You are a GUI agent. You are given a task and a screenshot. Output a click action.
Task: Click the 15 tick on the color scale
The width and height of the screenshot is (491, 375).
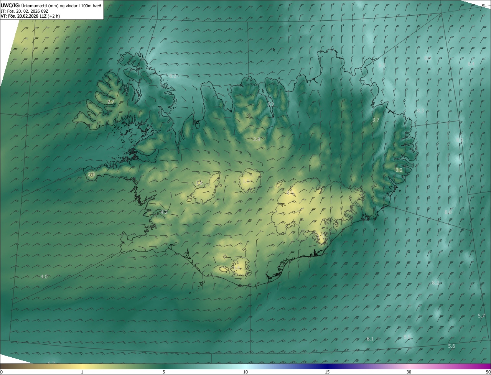click(x=327, y=372)
